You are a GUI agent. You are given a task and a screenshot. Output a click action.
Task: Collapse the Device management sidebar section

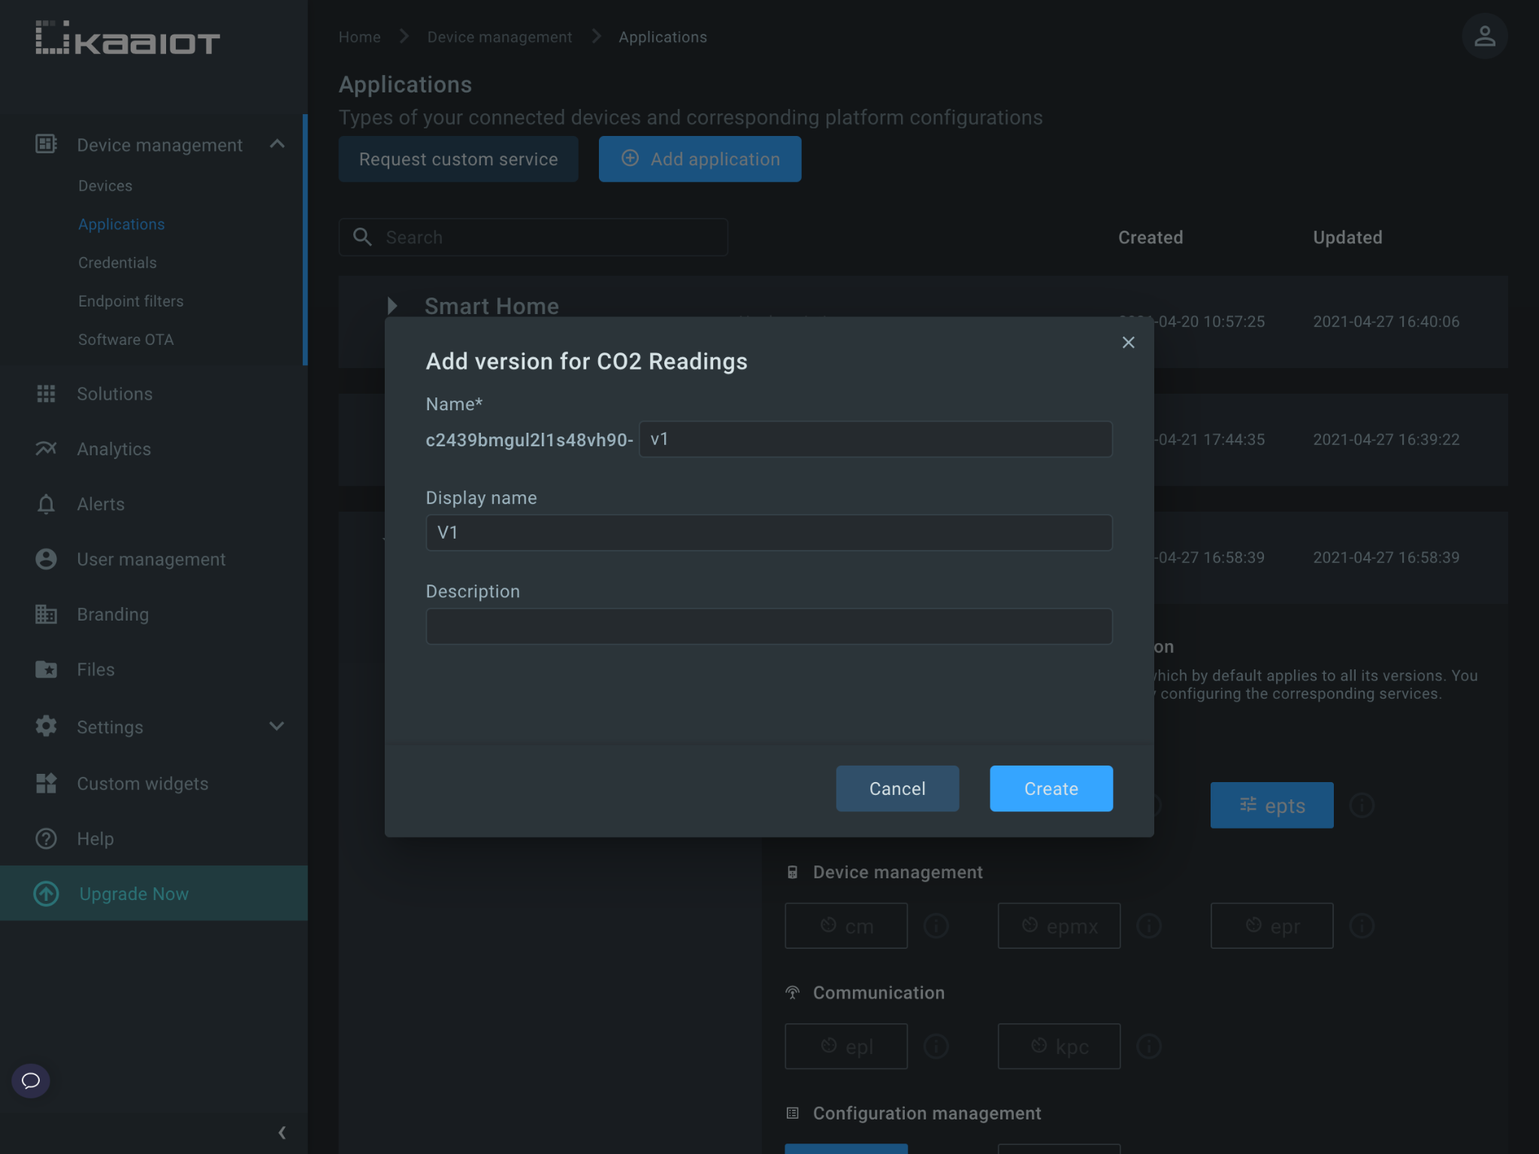[277, 144]
